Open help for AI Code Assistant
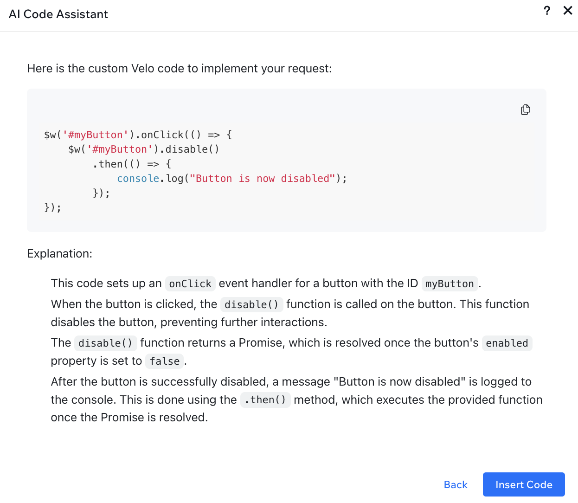This screenshot has width=578, height=503. tap(547, 11)
